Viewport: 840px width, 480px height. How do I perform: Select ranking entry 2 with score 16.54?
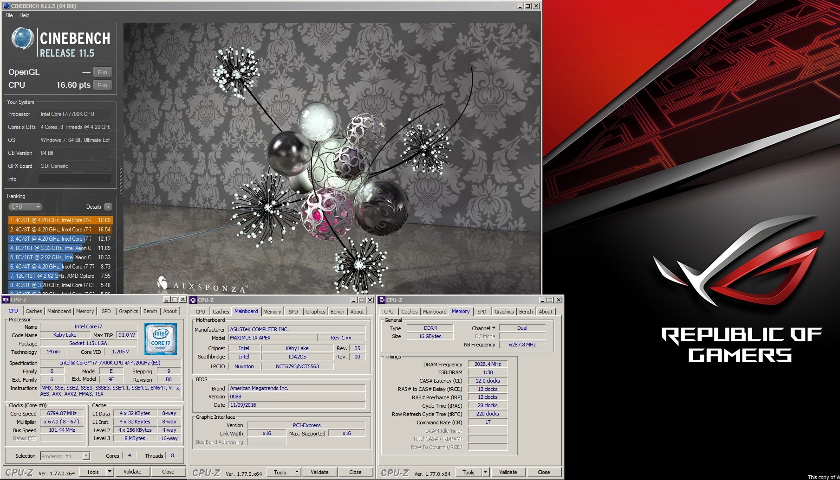pyautogui.click(x=60, y=230)
